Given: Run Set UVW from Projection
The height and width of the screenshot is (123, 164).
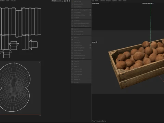Looking at the screenshot, I should pos(80,10).
